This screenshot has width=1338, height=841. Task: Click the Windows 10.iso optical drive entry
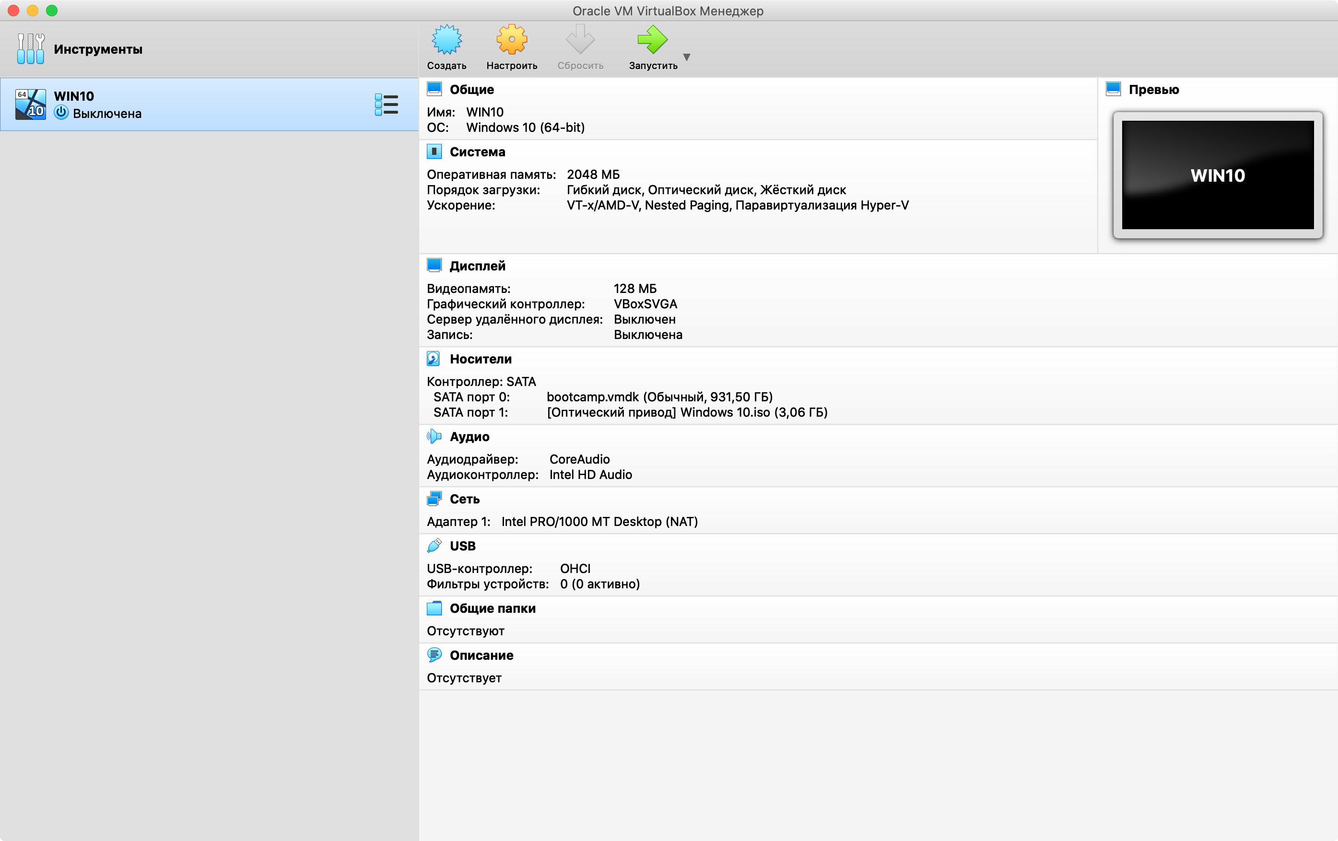point(687,412)
